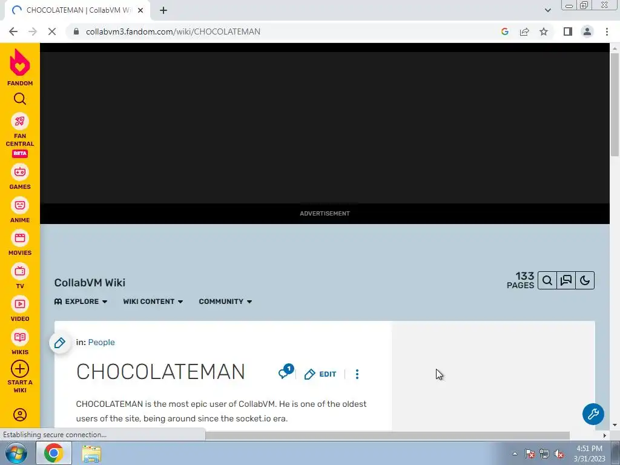Click the blue wrench tools button
Image resolution: width=620 pixels, height=465 pixels.
(593, 414)
